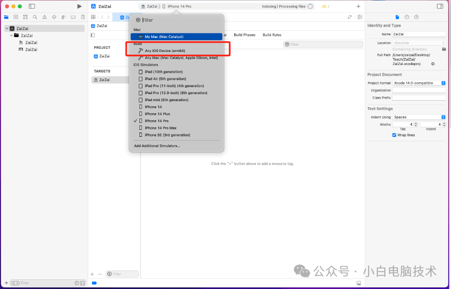Switch to the Build Phases tab

(x=244, y=35)
